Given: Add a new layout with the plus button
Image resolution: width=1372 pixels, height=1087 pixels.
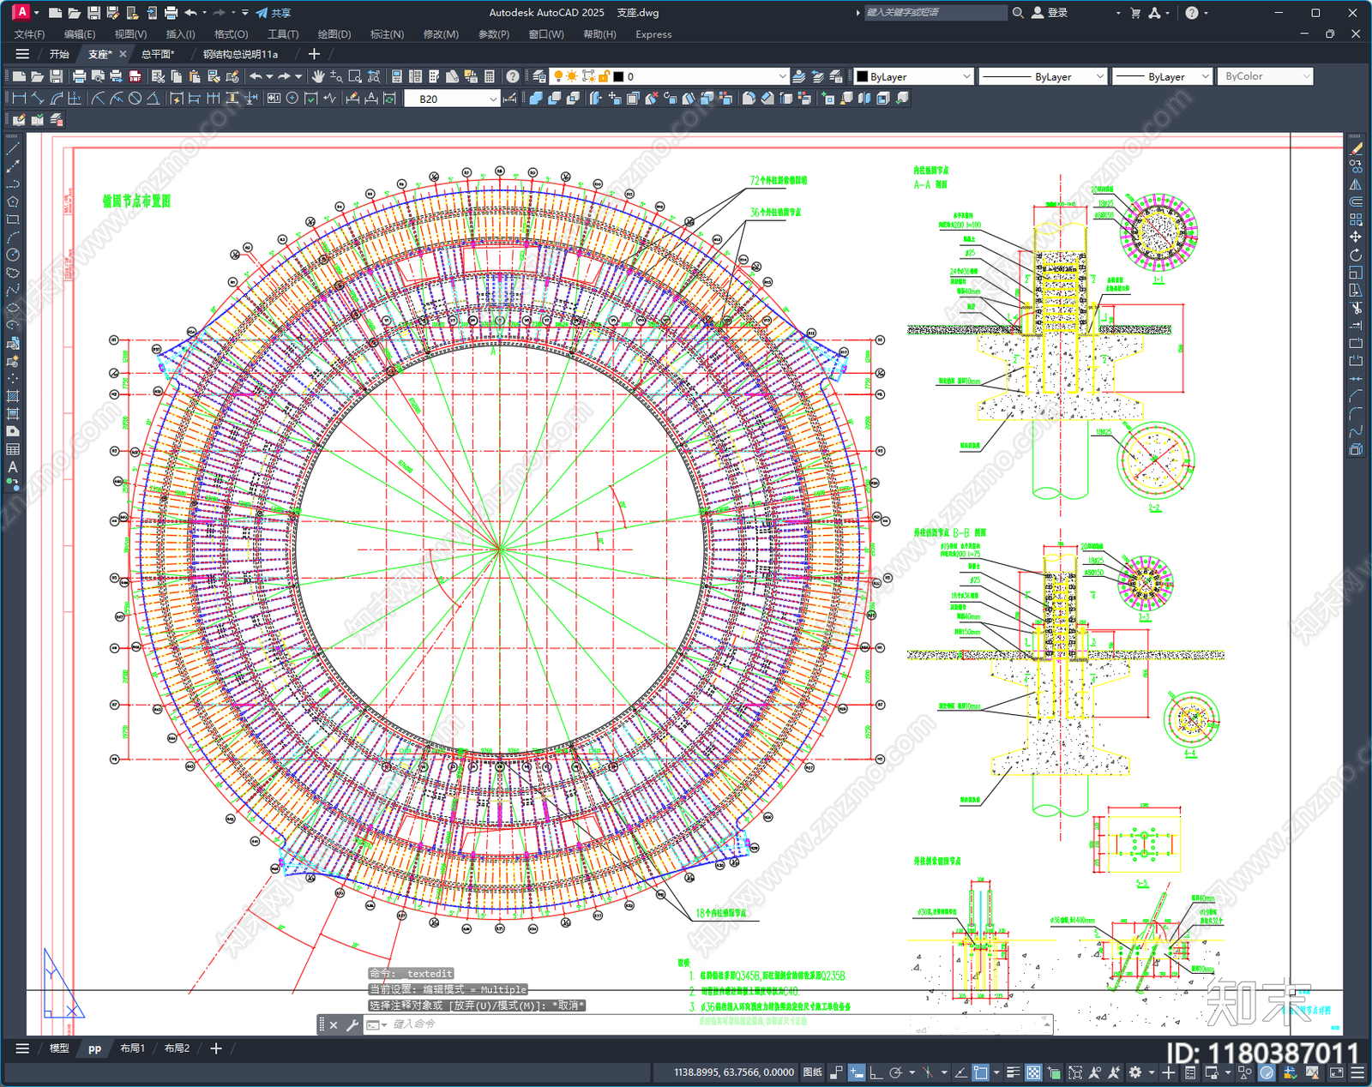Looking at the screenshot, I should click(x=216, y=1048).
